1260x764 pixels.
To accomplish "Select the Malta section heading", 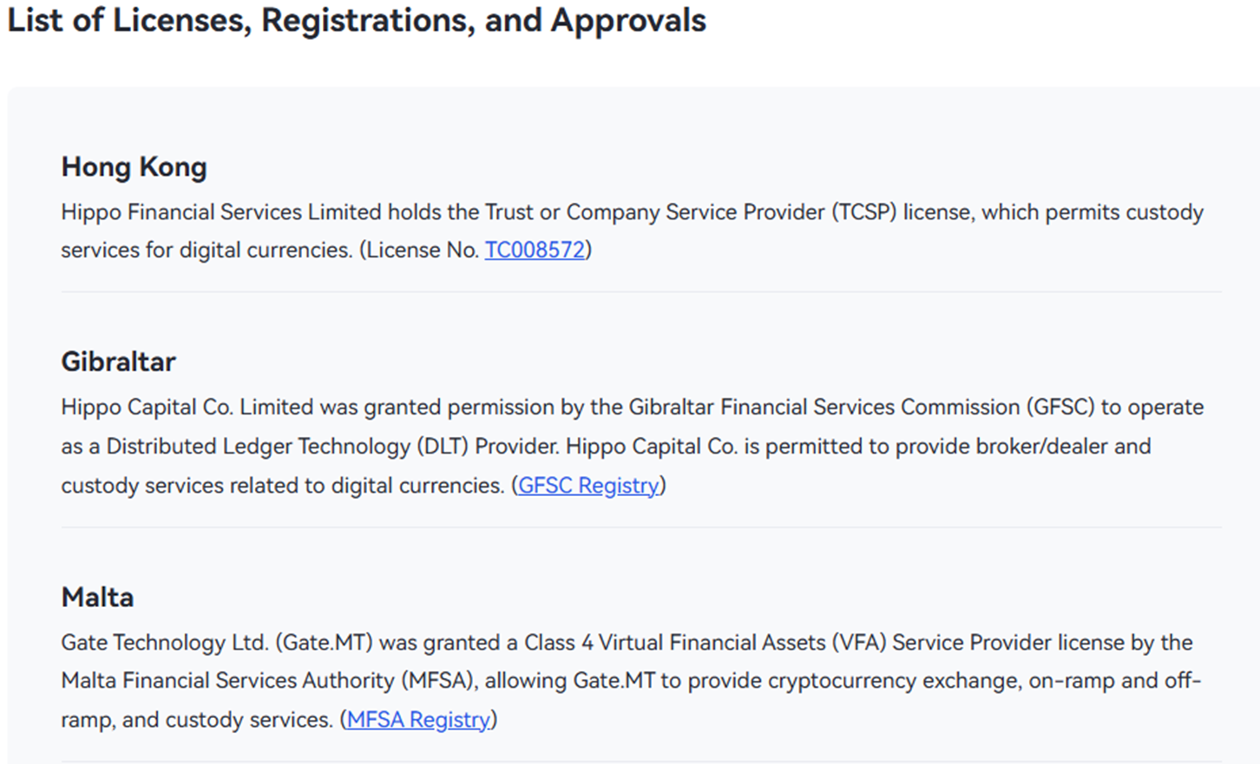I will [x=97, y=597].
